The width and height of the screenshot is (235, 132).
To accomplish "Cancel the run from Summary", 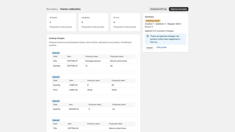I will point(150,48).
